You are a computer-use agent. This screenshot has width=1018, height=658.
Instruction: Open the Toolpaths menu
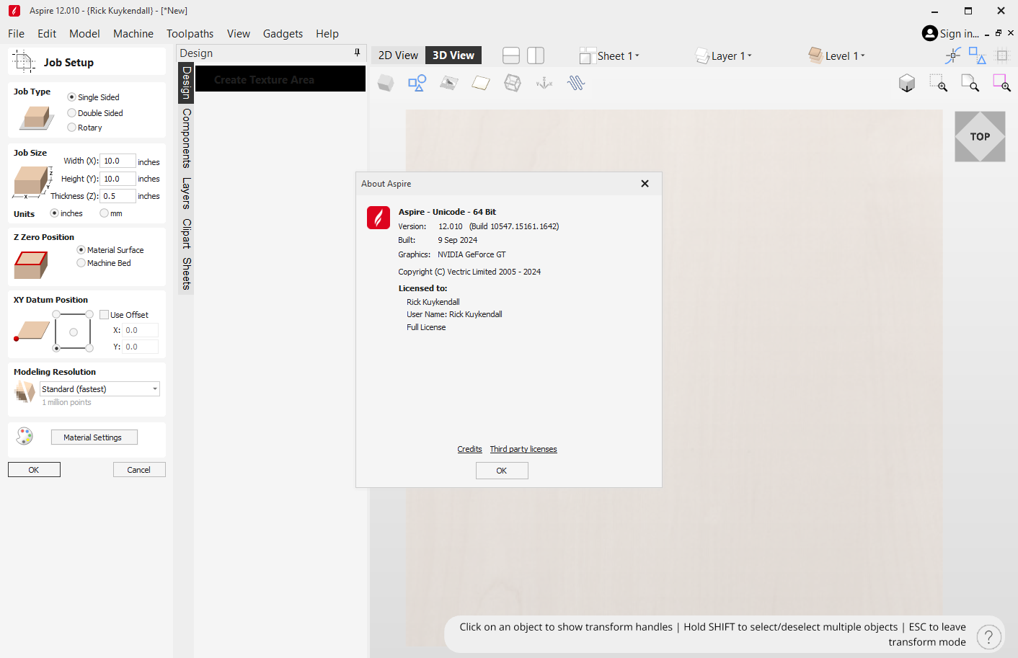point(190,34)
